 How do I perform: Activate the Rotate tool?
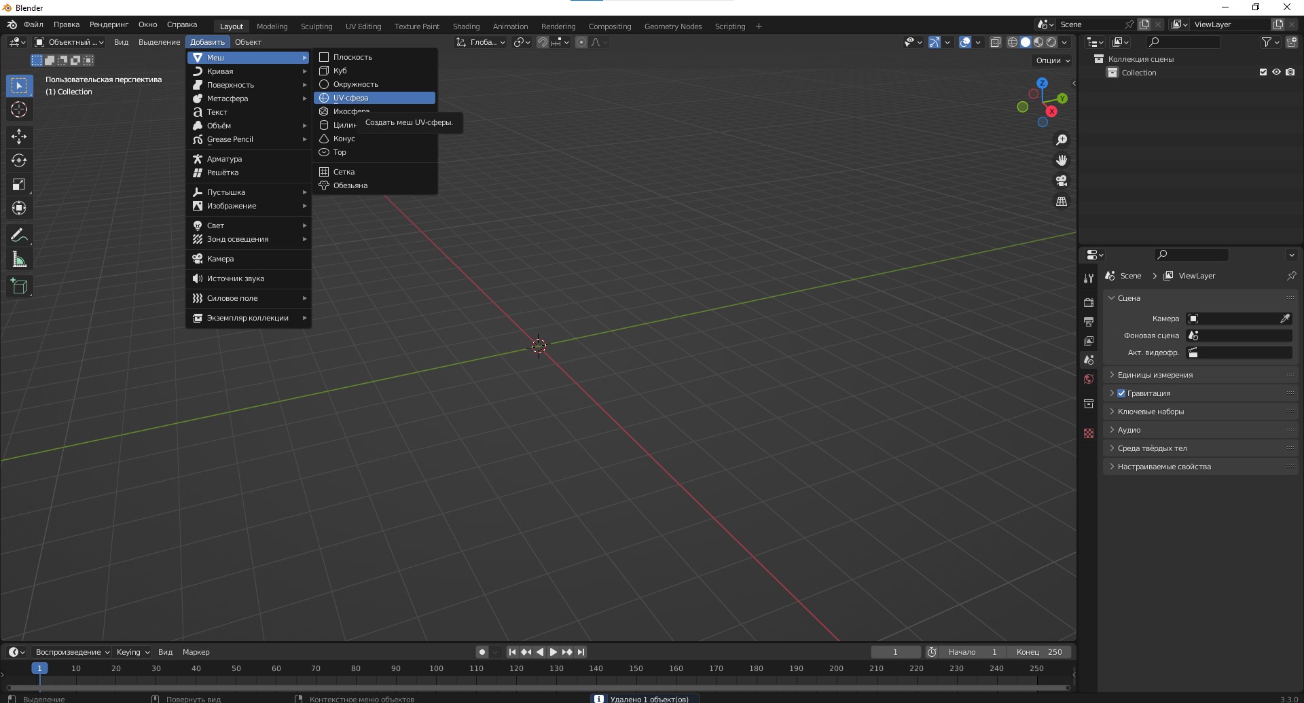[x=19, y=160]
